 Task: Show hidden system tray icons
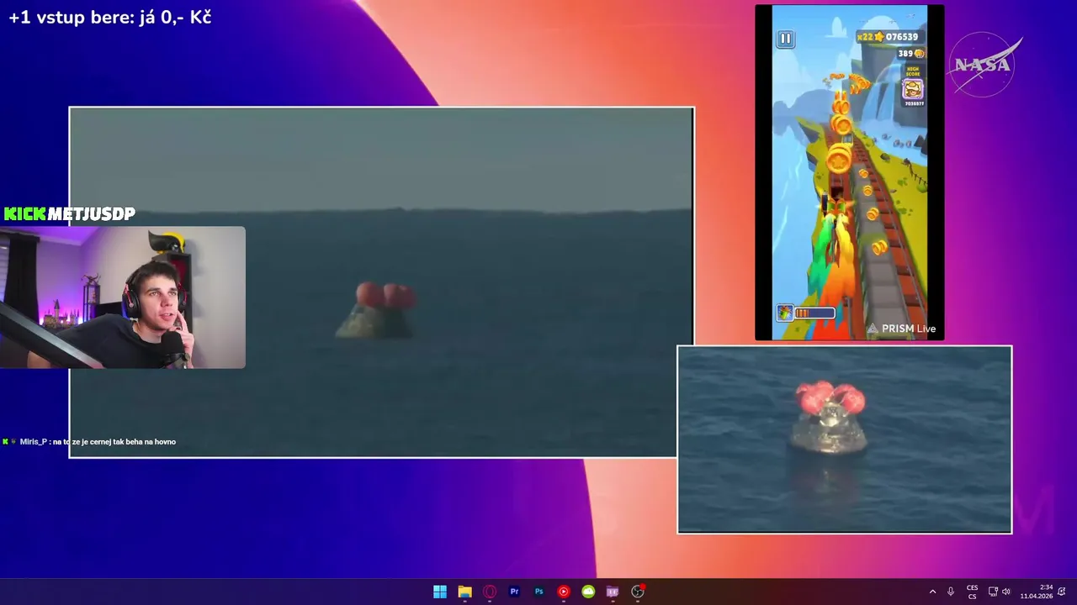click(932, 592)
